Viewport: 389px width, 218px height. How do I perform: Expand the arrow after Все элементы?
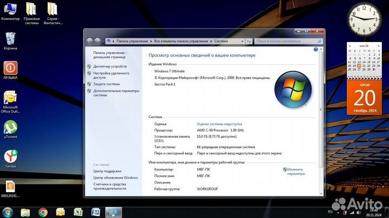coord(211,42)
